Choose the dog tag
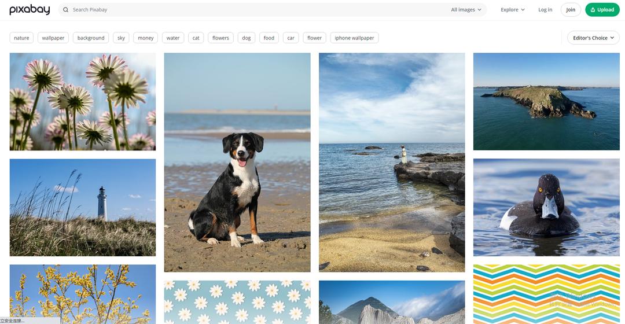 pyautogui.click(x=247, y=38)
